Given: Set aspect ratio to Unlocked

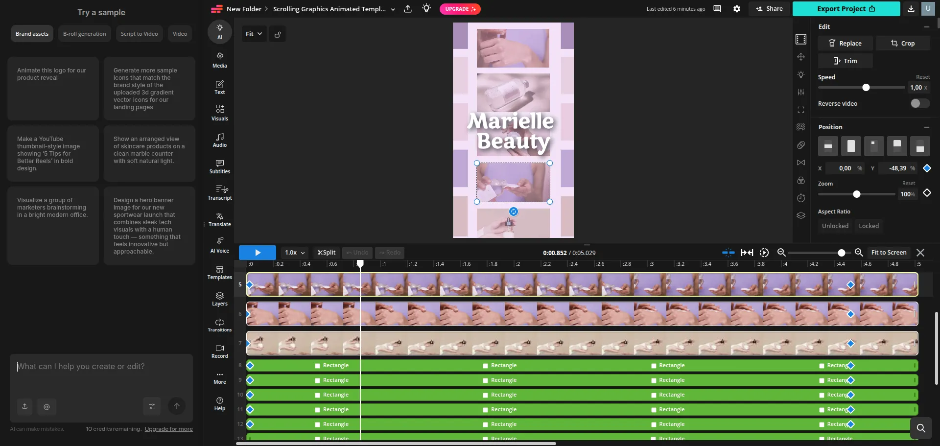Looking at the screenshot, I should [x=835, y=226].
